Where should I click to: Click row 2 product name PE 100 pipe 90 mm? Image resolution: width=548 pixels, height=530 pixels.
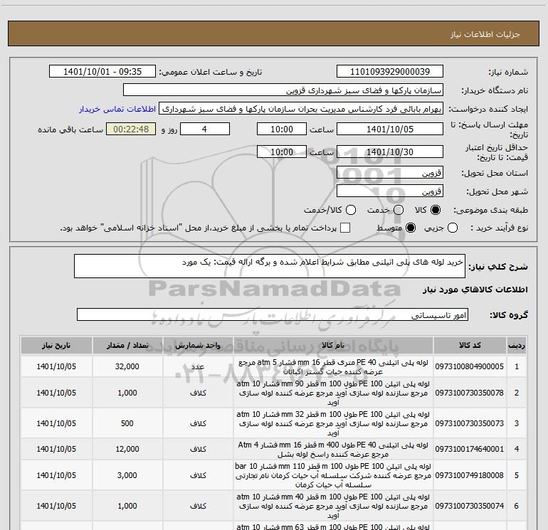[333, 393]
